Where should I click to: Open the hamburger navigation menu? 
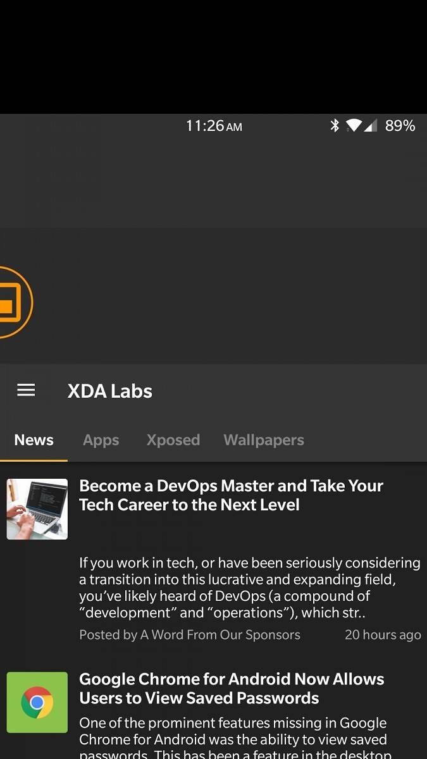tap(26, 390)
